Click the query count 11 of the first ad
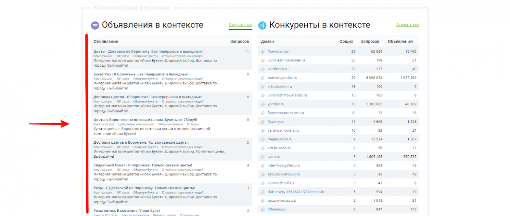The image size is (510, 216). pos(247,51)
